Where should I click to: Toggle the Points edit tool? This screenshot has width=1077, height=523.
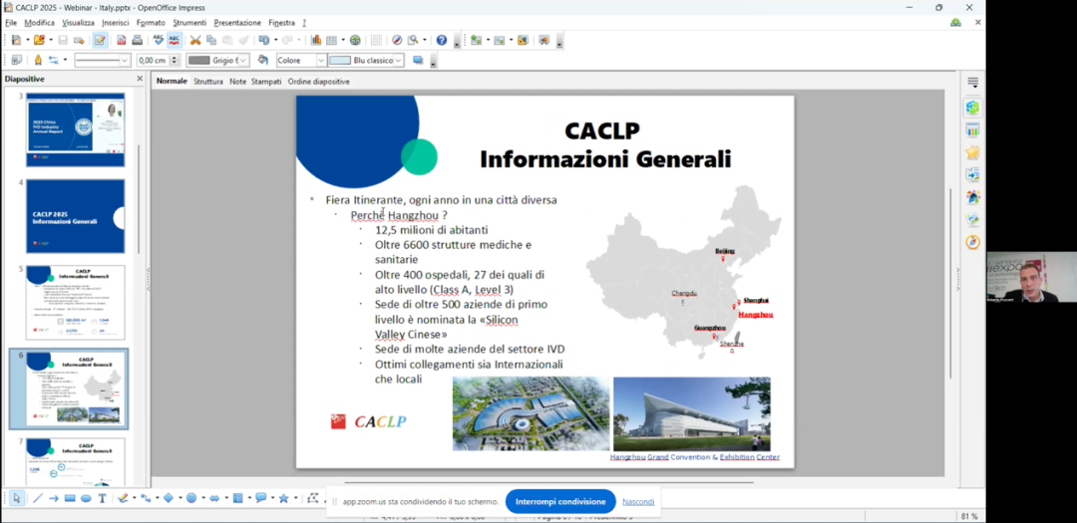pyautogui.click(x=313, y=498)
